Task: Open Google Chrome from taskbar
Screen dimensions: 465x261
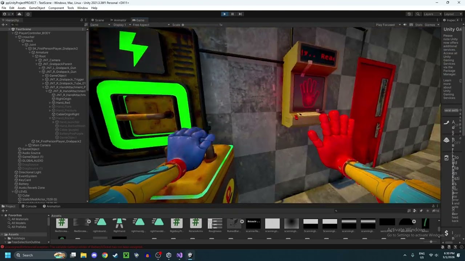Action: tap(105, 255)
